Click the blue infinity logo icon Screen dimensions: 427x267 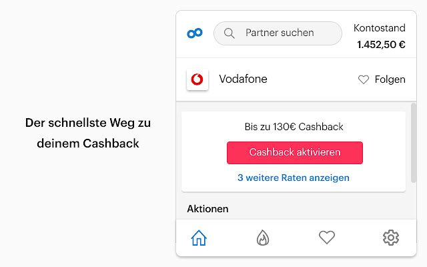coord(195,33)
